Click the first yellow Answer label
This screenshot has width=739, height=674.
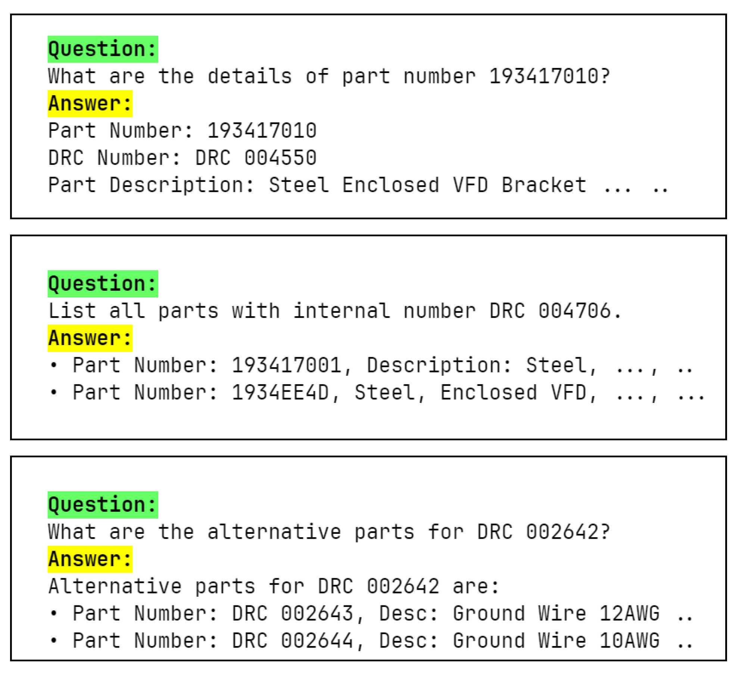(x=90, y=104)
